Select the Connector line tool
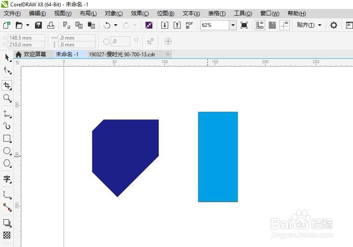Image resolution: width=353 pixels, height=247 pixels. [x=7, y=207]
